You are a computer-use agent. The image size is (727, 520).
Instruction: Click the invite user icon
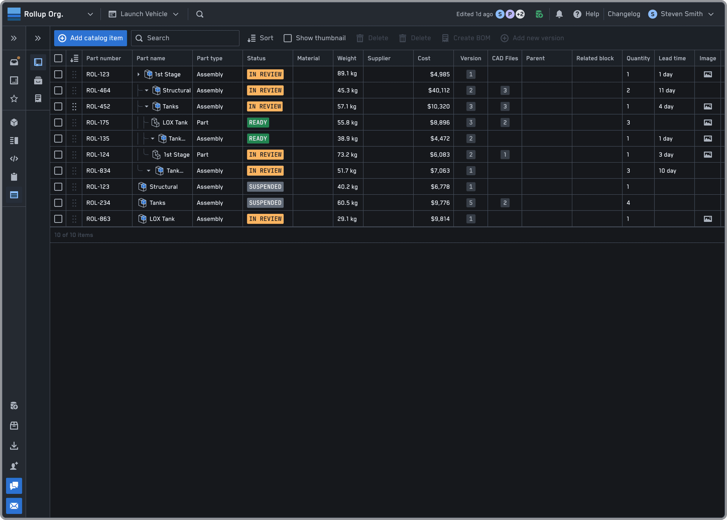pyautogui.click(x=14, y=466)
